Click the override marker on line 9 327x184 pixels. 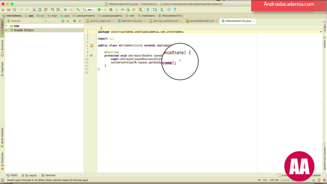(x=91, y=56)
